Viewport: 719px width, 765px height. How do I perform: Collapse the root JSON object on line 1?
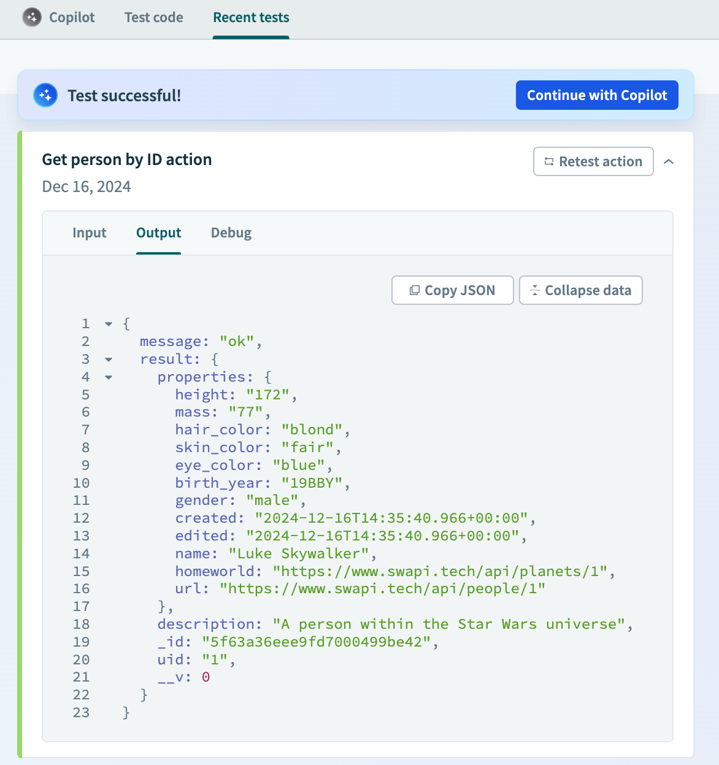[108, 323]
